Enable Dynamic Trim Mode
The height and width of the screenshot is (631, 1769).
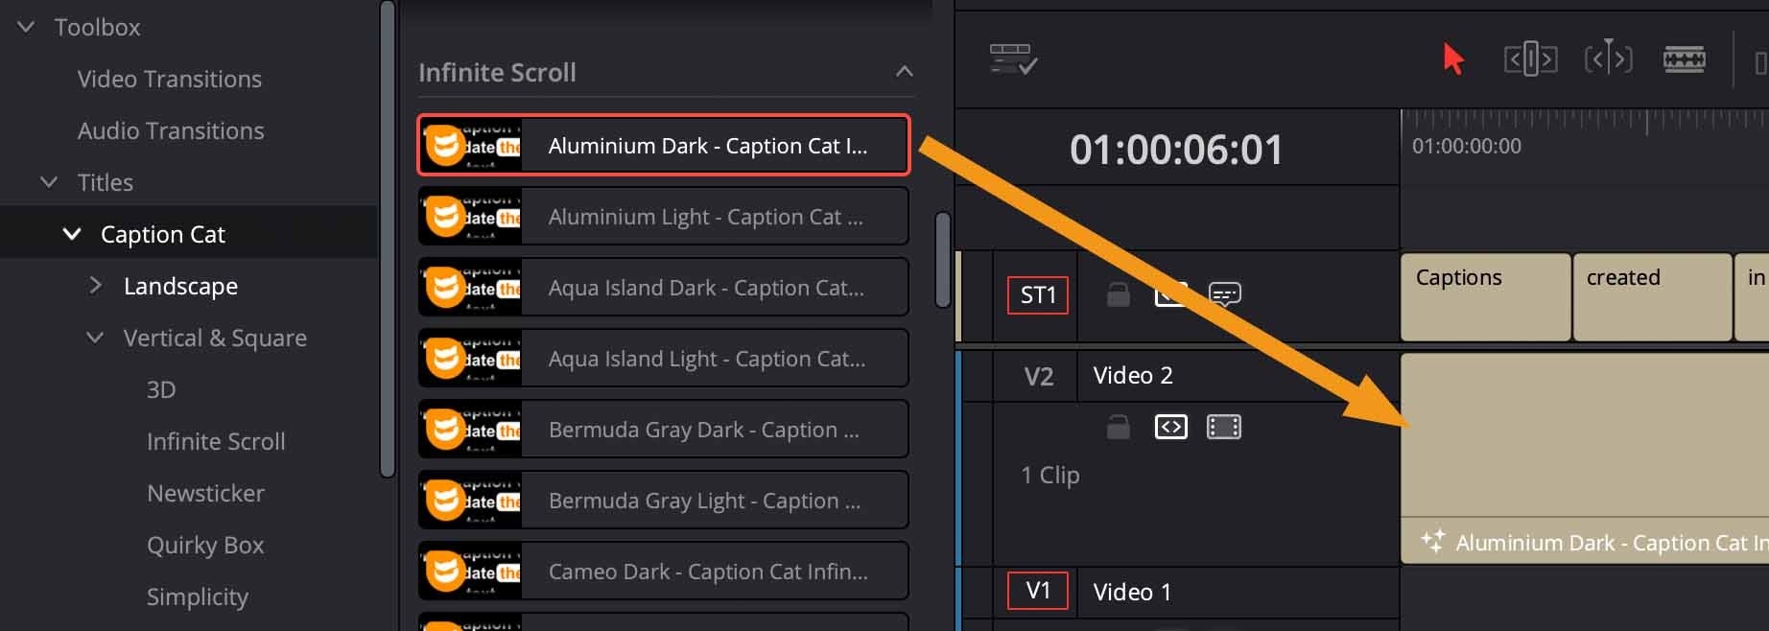[x=1609, y=58]
